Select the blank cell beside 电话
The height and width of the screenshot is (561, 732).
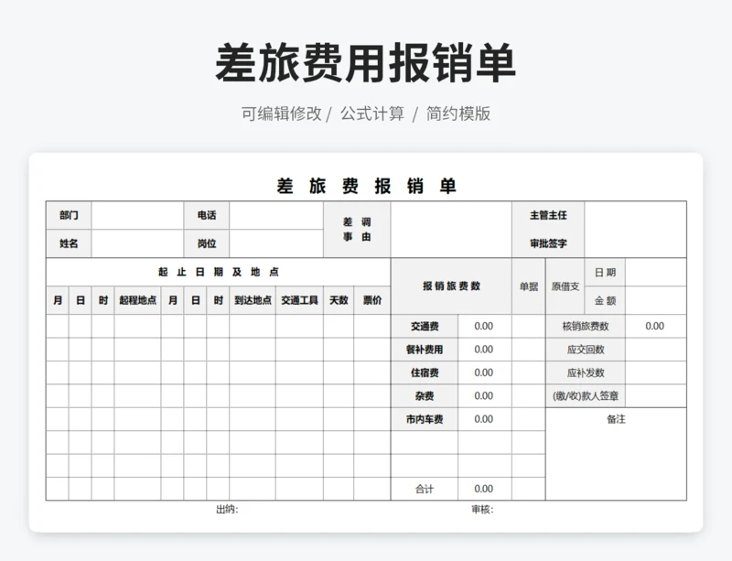(x=275, y=215)
